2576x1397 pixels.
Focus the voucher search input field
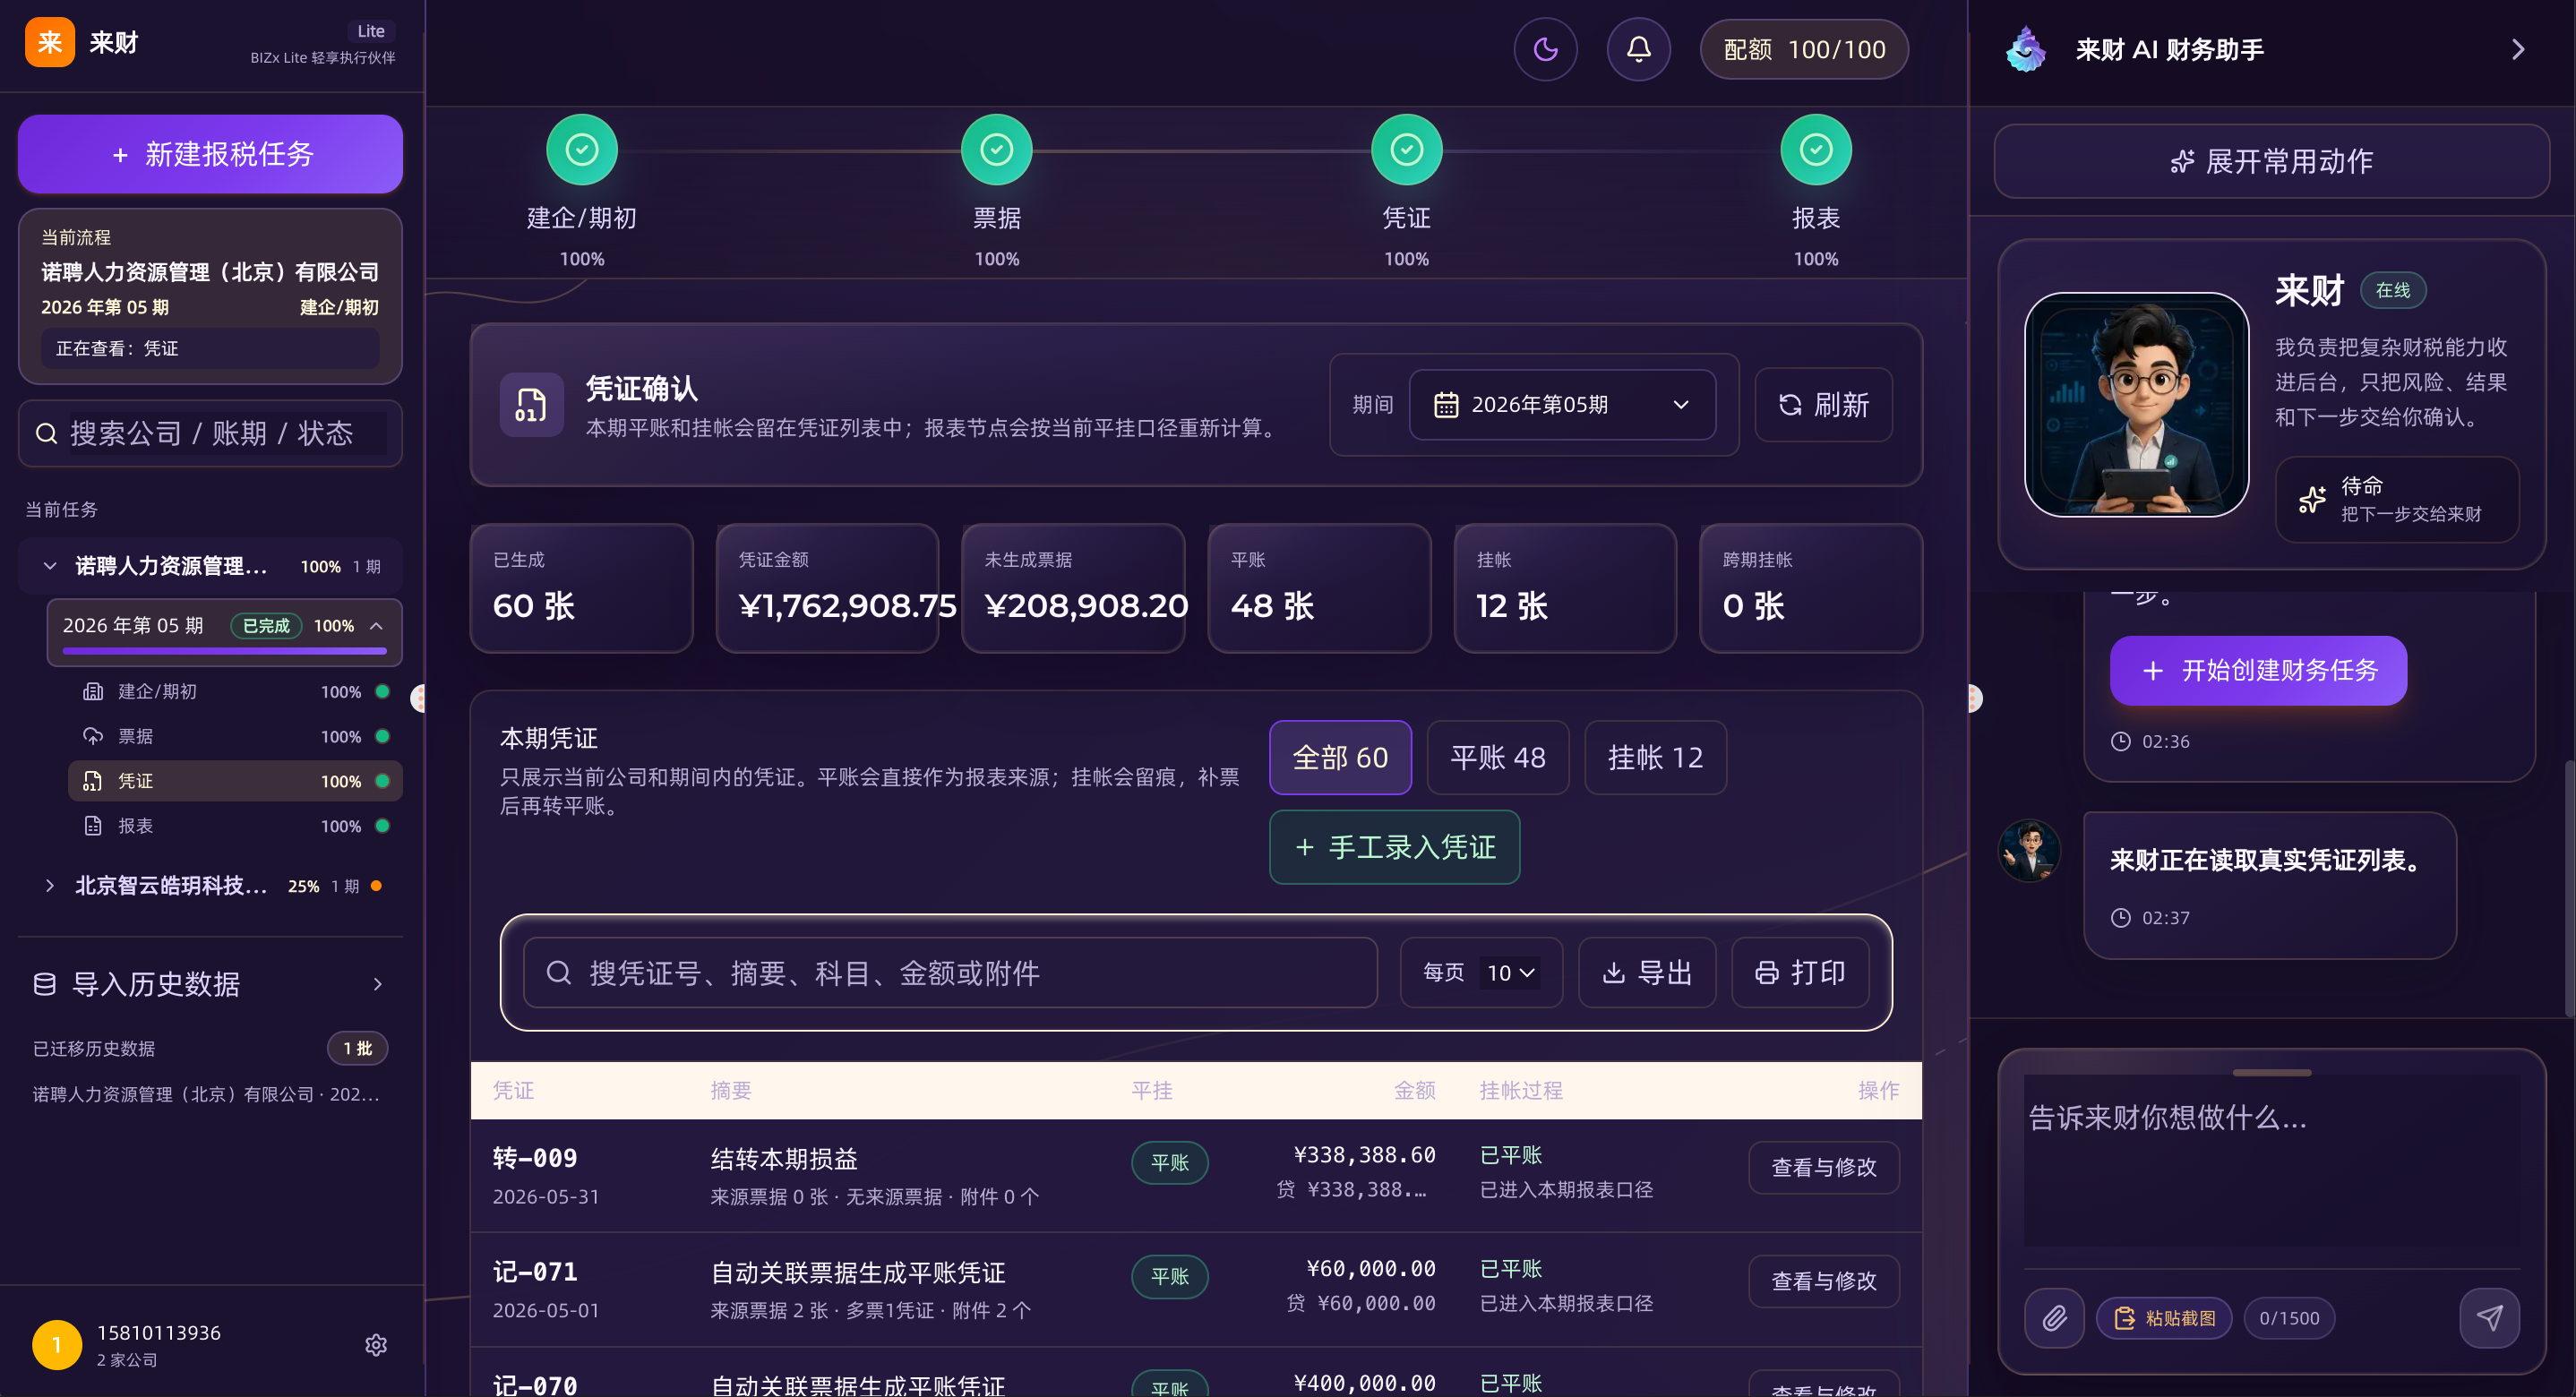pyautogui.click(x=949, y=972)
